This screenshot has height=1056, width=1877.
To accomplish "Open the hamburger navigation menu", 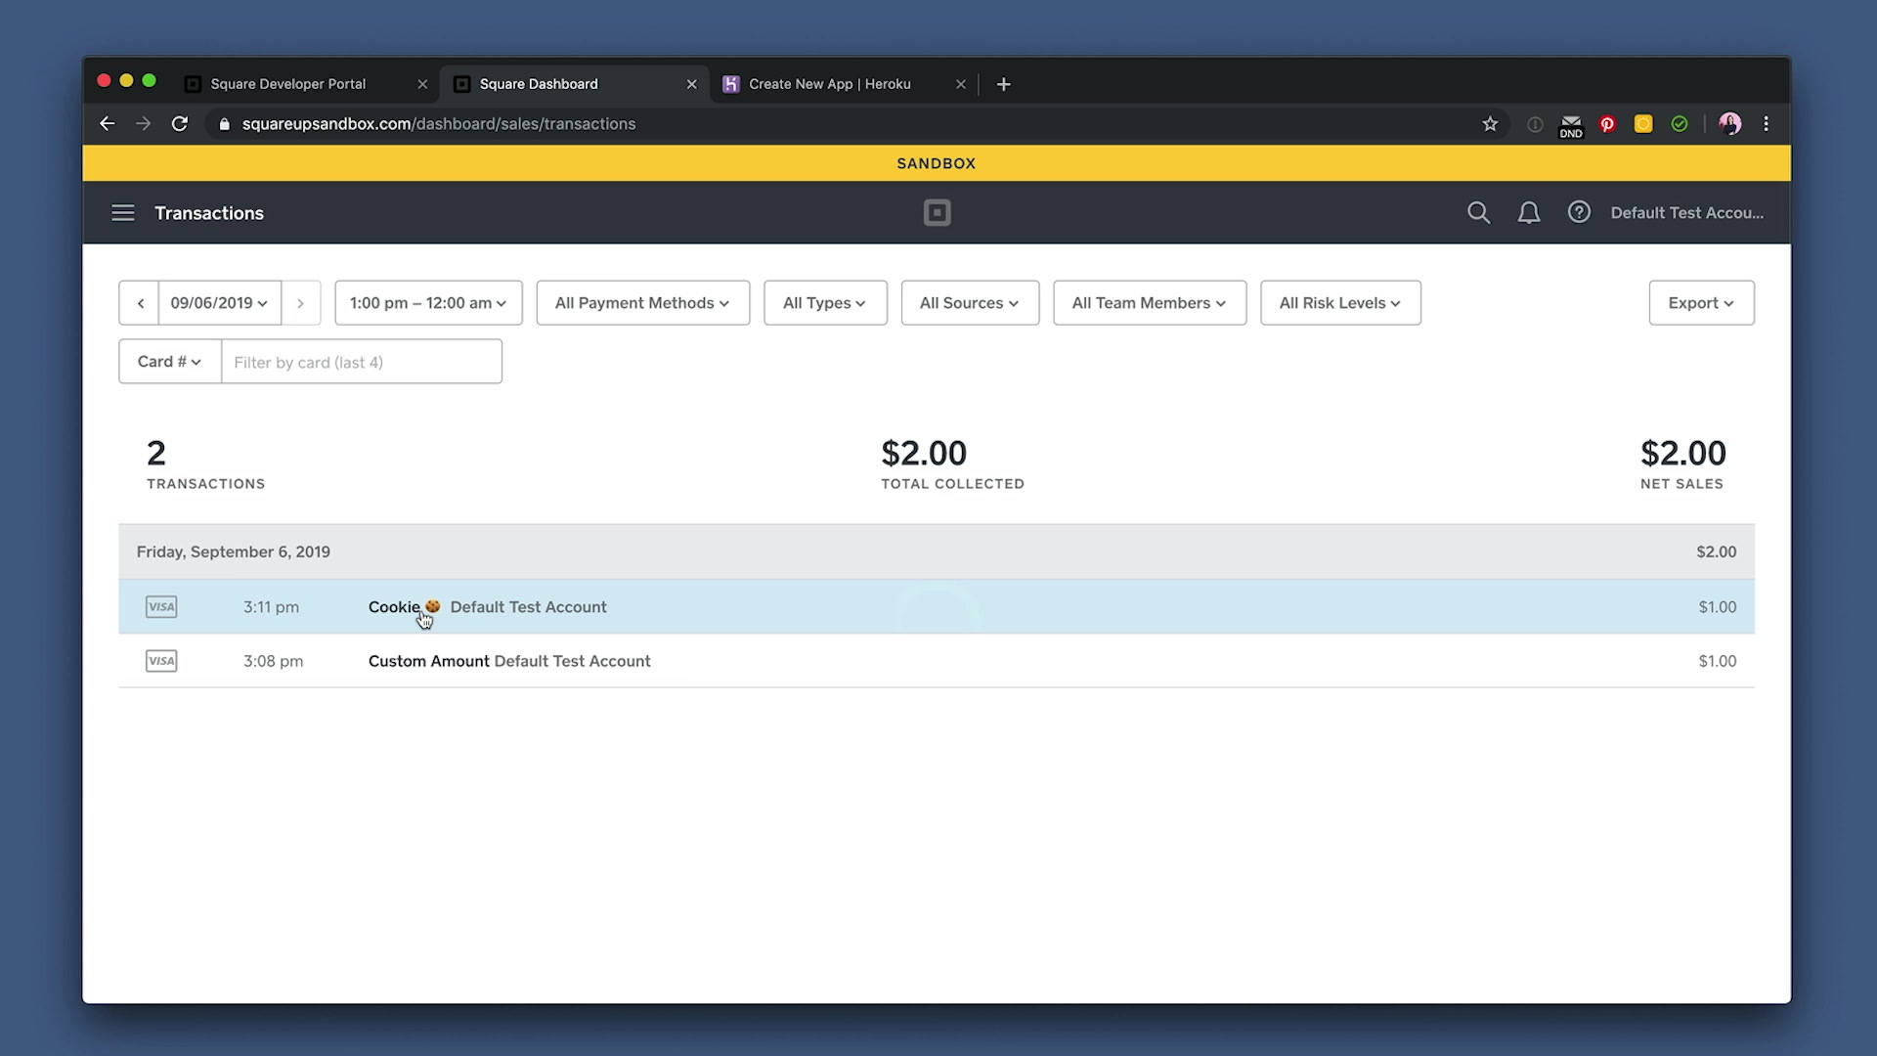I will [122, 213].
